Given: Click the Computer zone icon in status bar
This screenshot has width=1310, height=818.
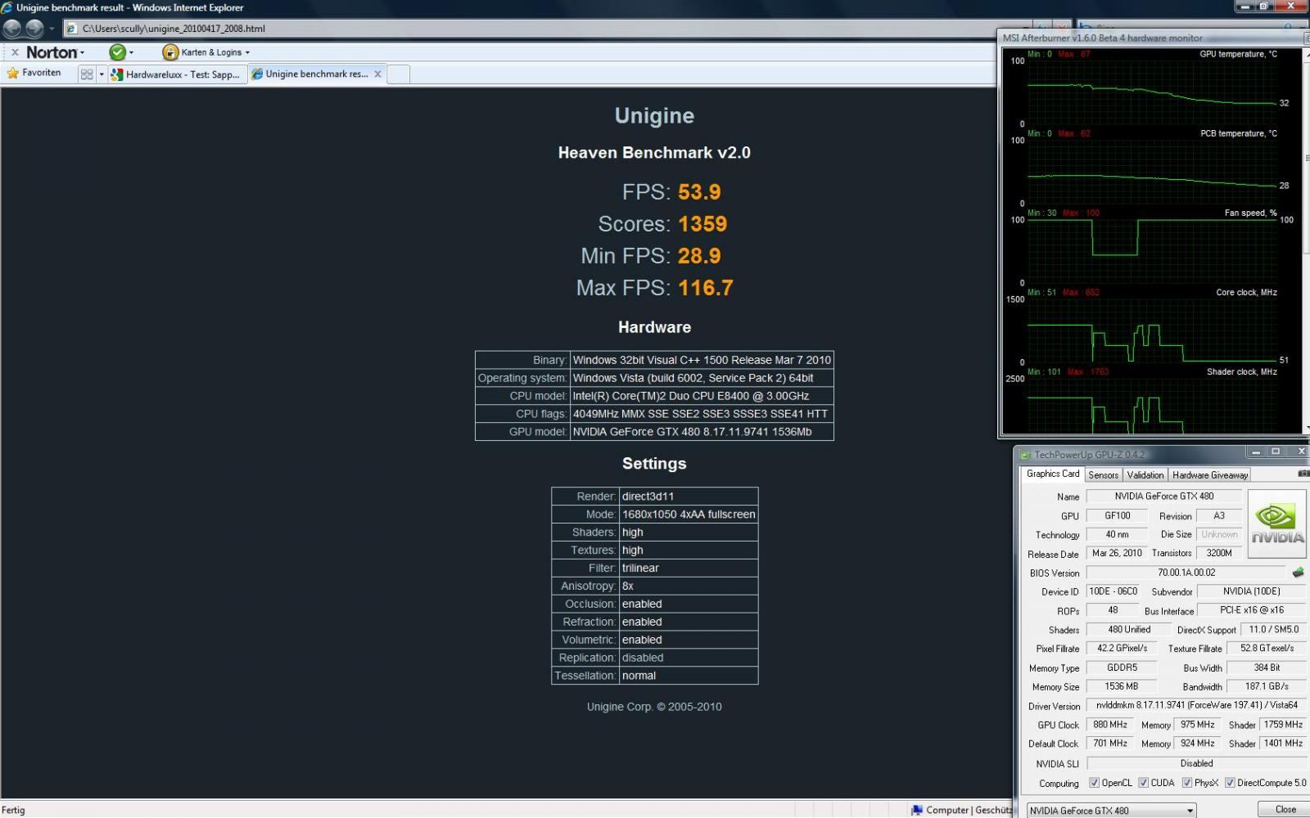Looking at the screenshot, I should pyautogui.click(x=917, y=811).
